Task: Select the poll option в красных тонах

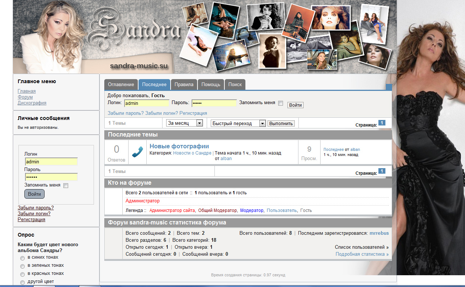Action: click(x=22, y=274)
